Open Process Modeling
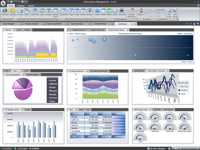This screenshot has width=200, height=150. (132, 10)
